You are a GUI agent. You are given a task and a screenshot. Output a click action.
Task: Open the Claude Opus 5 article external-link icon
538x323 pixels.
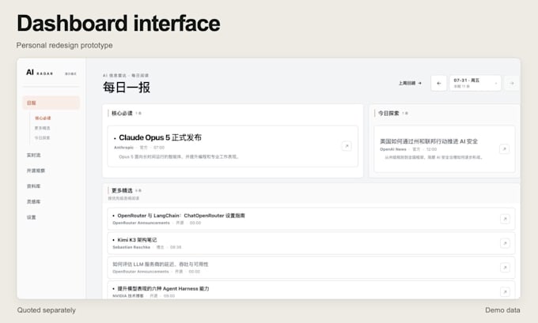tap(347, 146)
